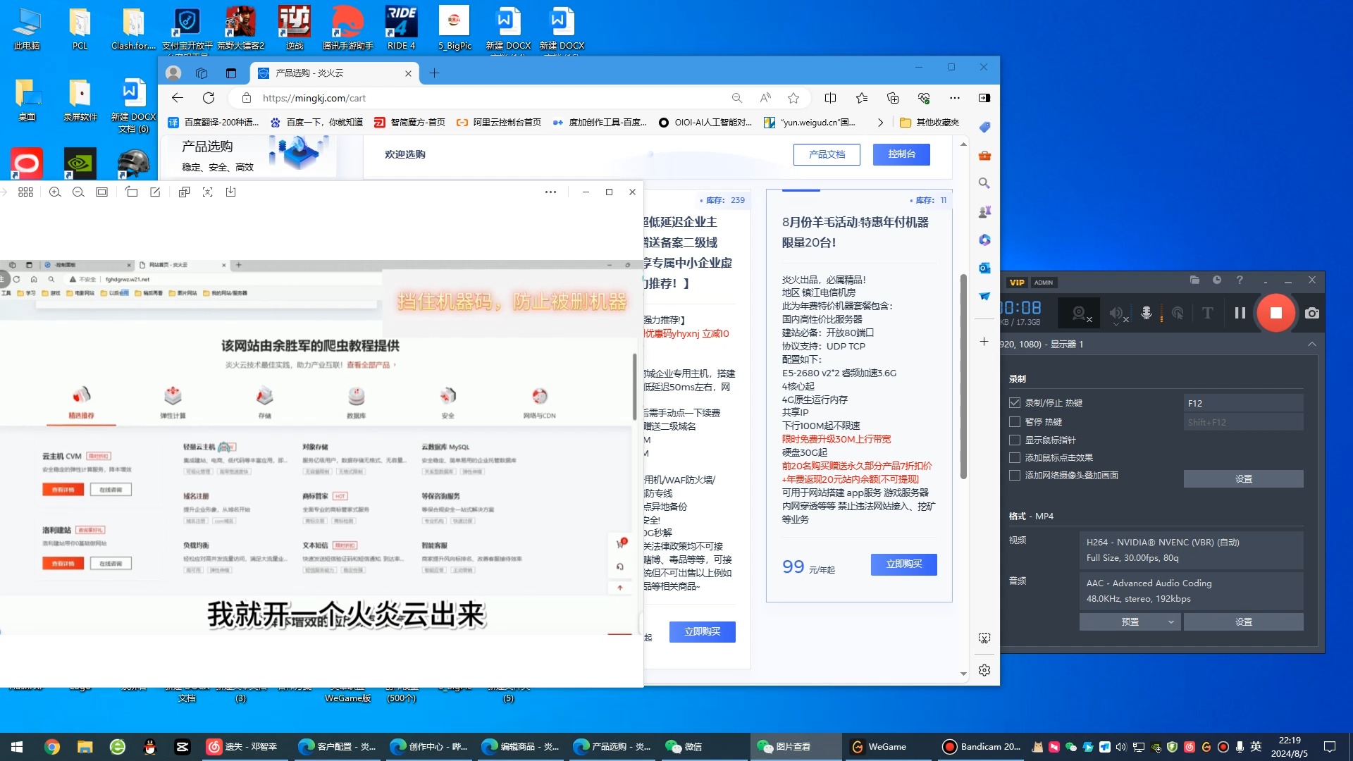Add page to favorites star icon
This screenshot has width=1353, height=761.
pyautogui.click(x=793, y=99)
